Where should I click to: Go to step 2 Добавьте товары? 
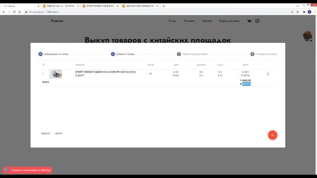click(x=123, y=54)
